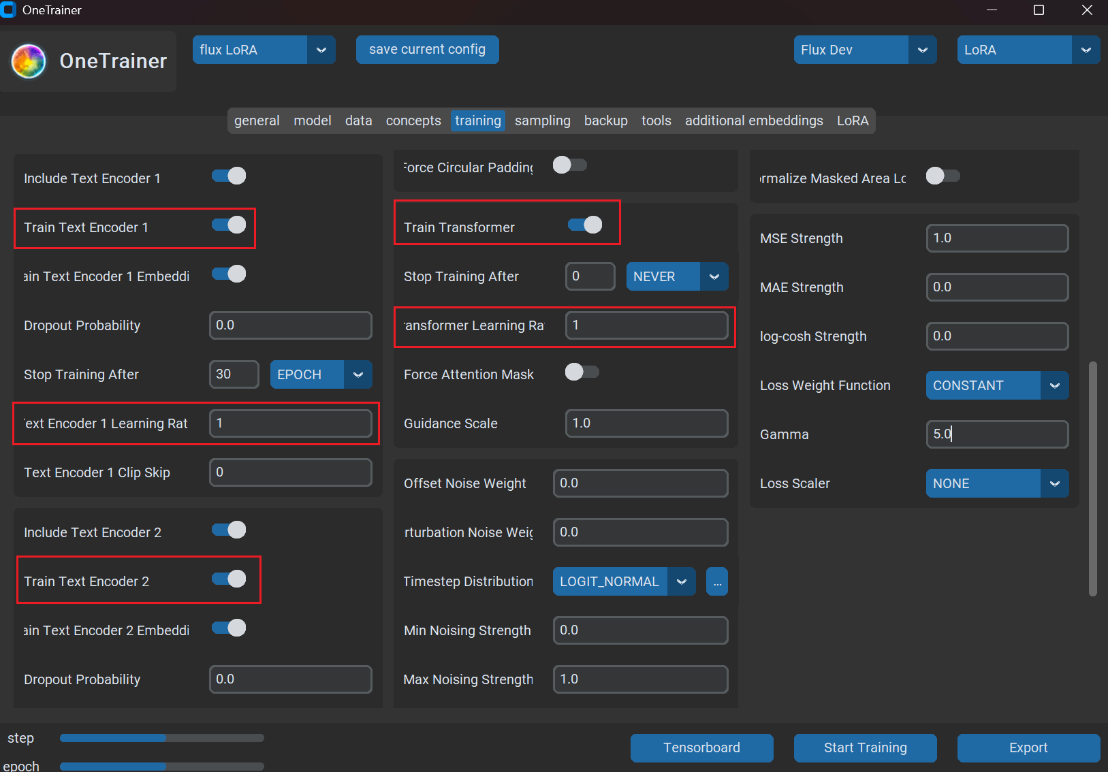Toggle Include Text Encoder 1 switch
The width and height of the screenshot is (1108, 772).
click(229, 176)
